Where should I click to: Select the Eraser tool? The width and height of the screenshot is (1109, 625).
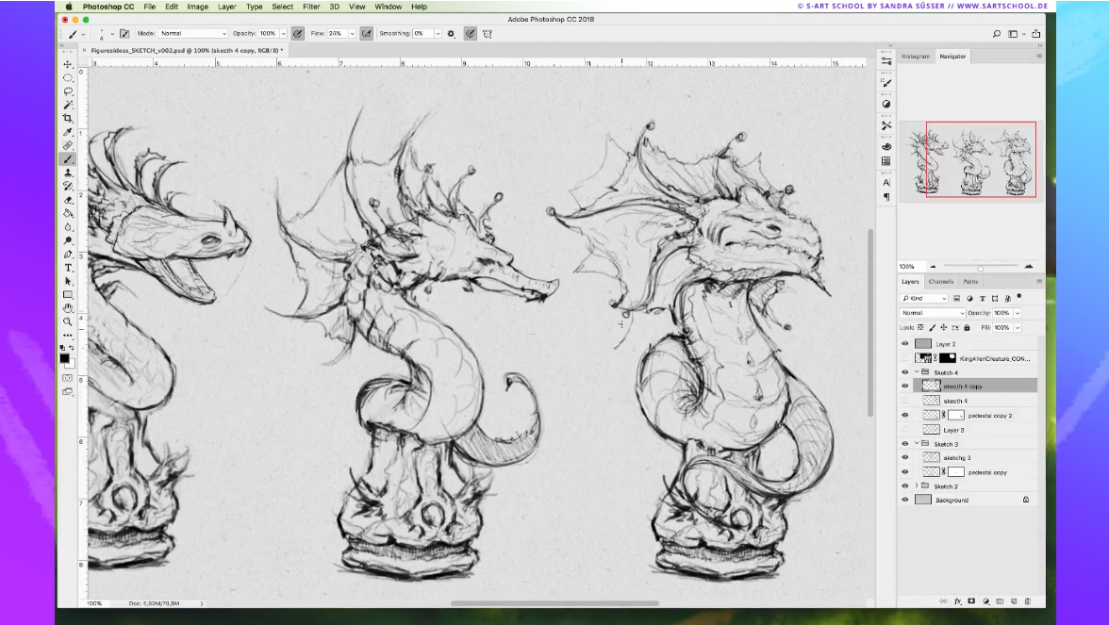click(x=68, y=200)
